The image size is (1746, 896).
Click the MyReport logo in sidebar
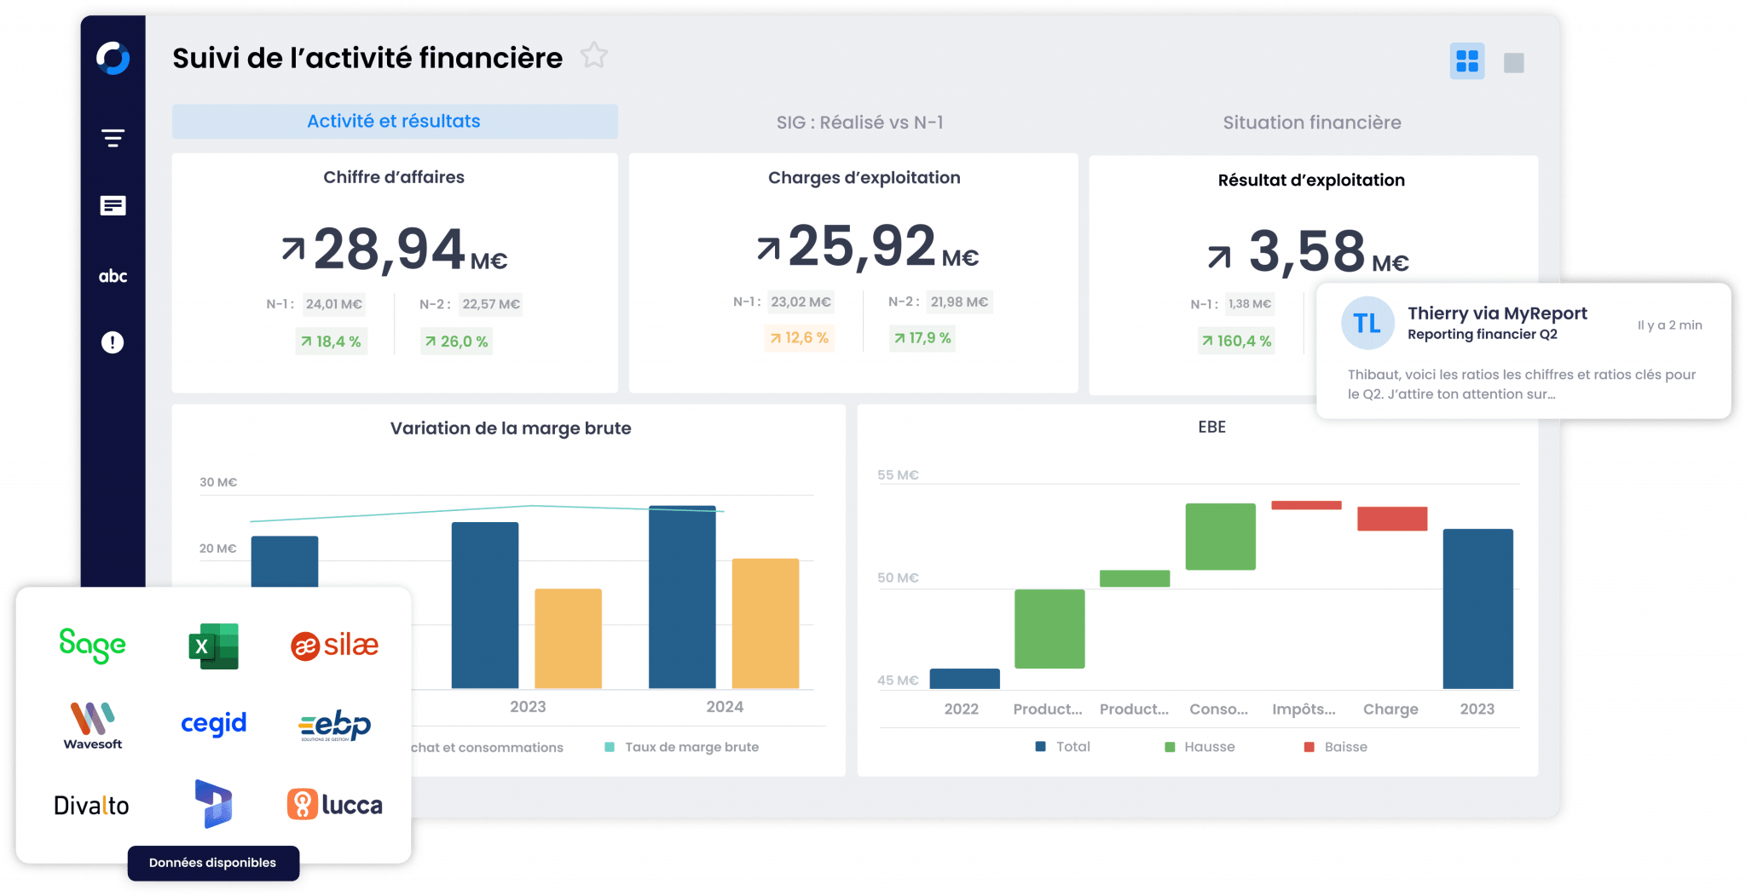click(113, 58)
